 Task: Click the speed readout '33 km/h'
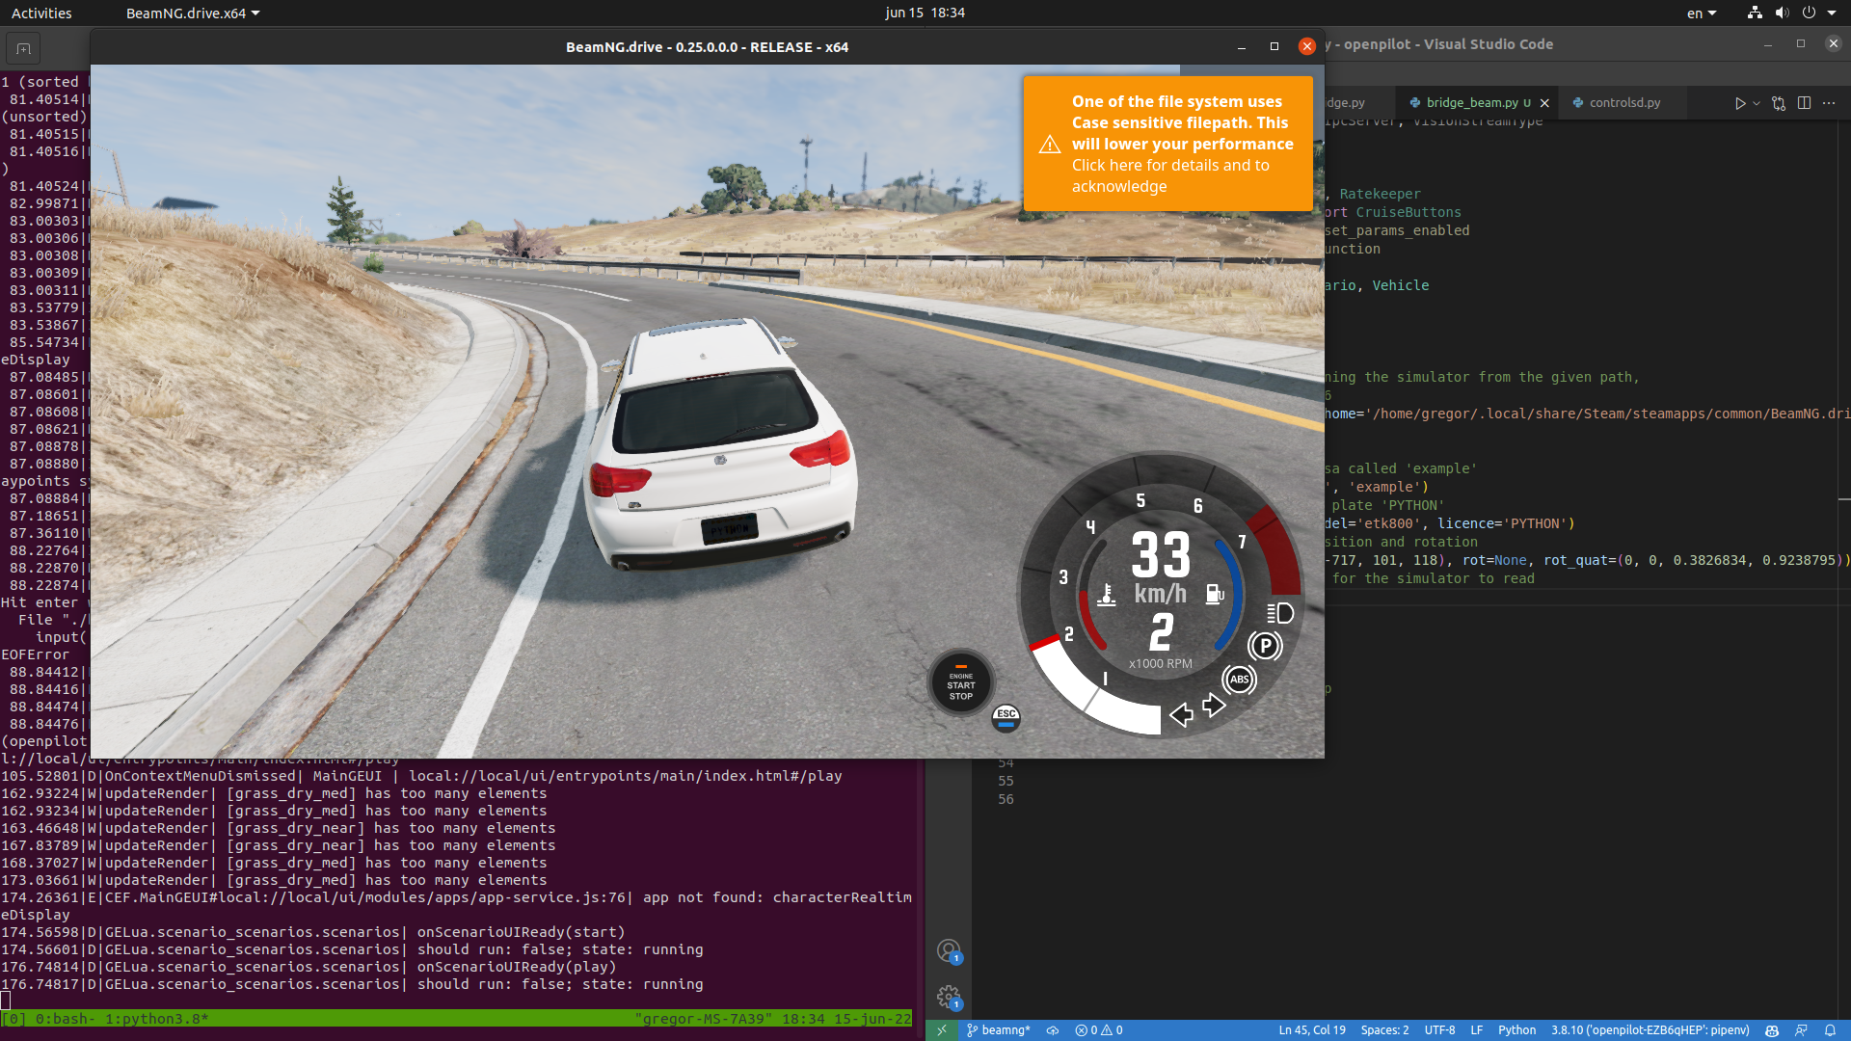pyautogui.click(x=1161, y=567)
